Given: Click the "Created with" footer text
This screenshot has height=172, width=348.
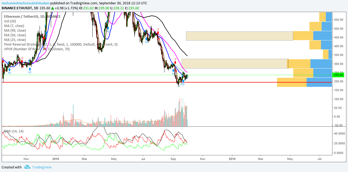Looking at the screenshot, I should tap(11, 167).
